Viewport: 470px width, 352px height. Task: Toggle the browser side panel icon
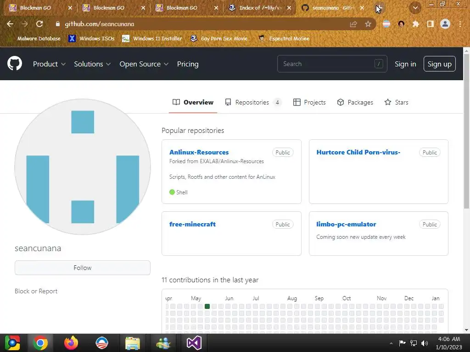(x=431, y=24)
